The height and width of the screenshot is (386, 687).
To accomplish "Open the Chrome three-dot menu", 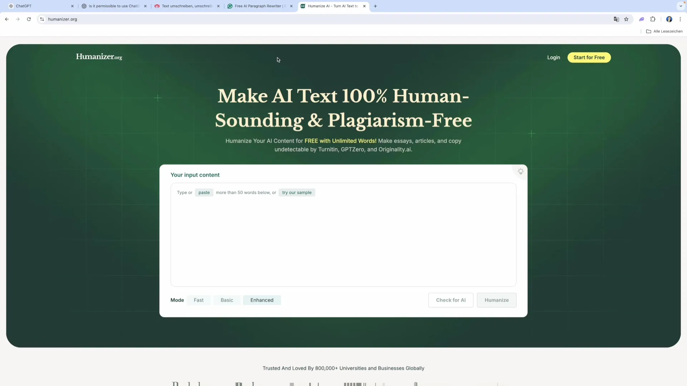I will 680,19.
